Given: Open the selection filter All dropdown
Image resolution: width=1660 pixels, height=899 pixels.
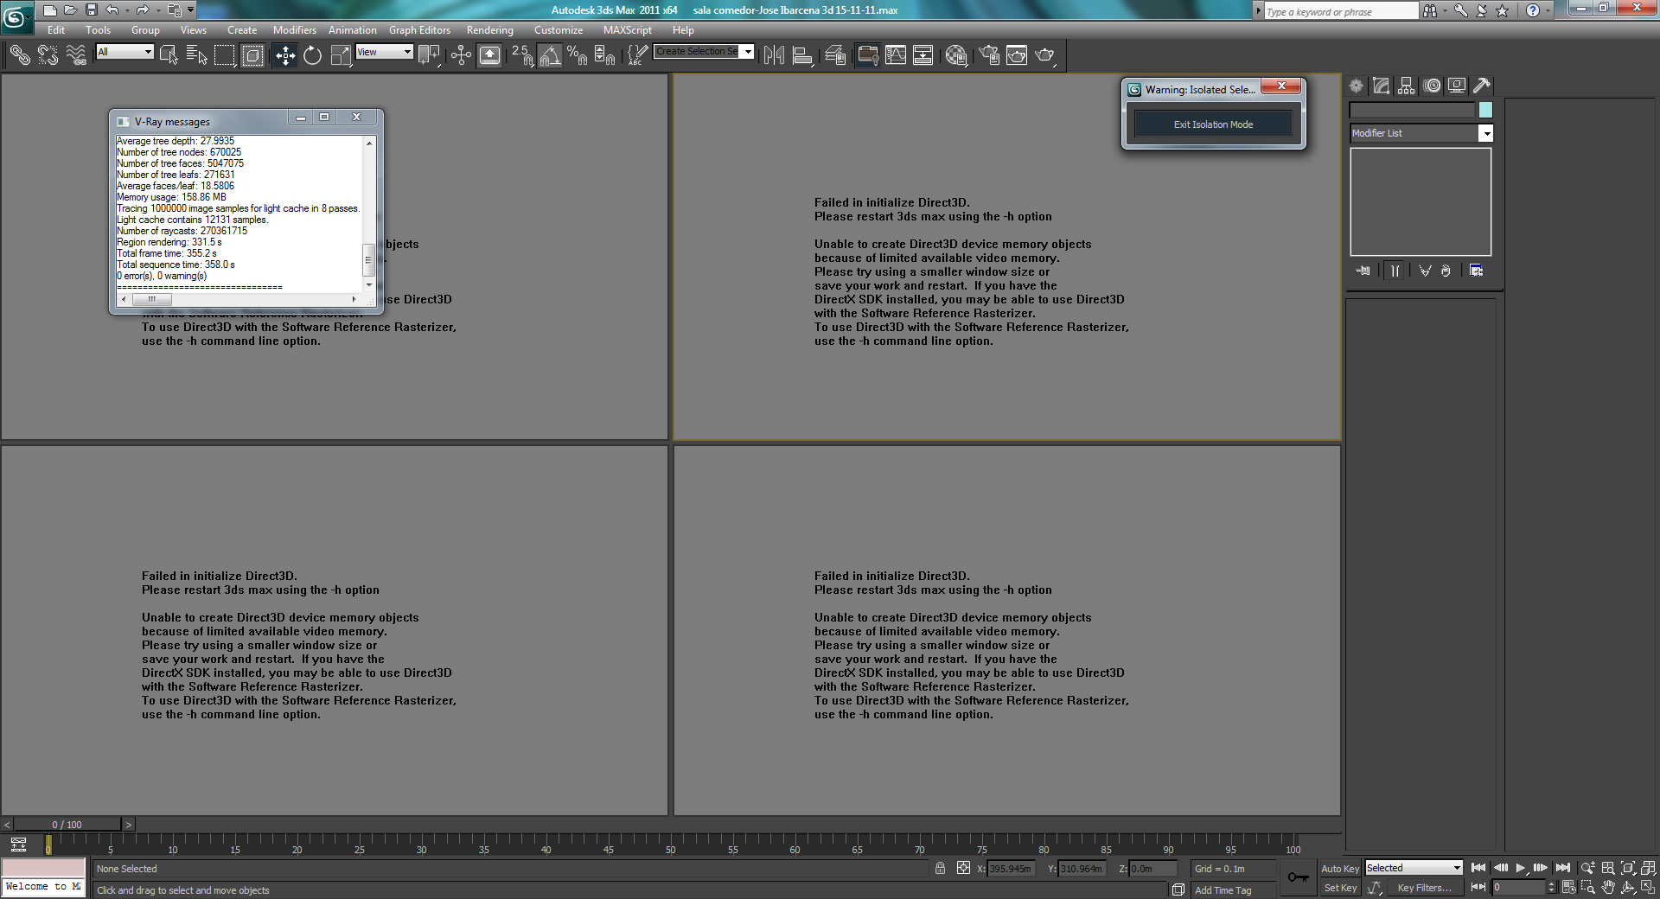Looking at the screenshot, I should click(124, 52).
